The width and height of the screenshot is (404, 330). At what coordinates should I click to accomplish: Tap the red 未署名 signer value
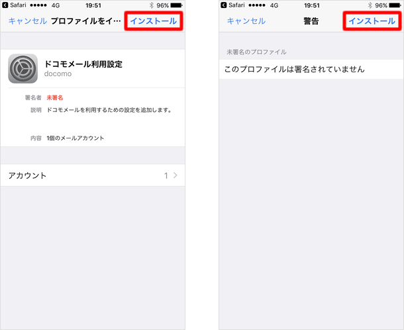click(x=54, y=97)
